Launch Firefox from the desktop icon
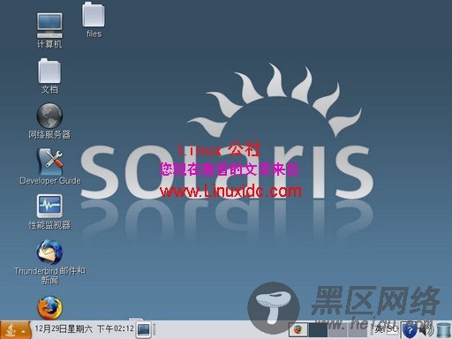The image size is (452, 339). 49,307
